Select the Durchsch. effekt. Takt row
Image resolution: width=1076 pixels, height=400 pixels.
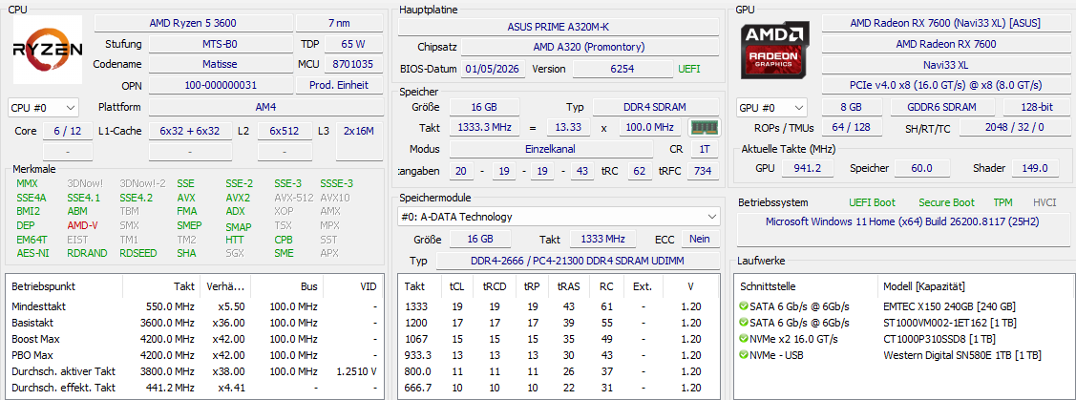click(194, 387)
